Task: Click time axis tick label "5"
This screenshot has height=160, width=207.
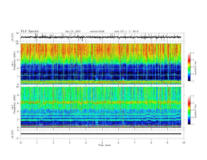Action: click(102, 143)
